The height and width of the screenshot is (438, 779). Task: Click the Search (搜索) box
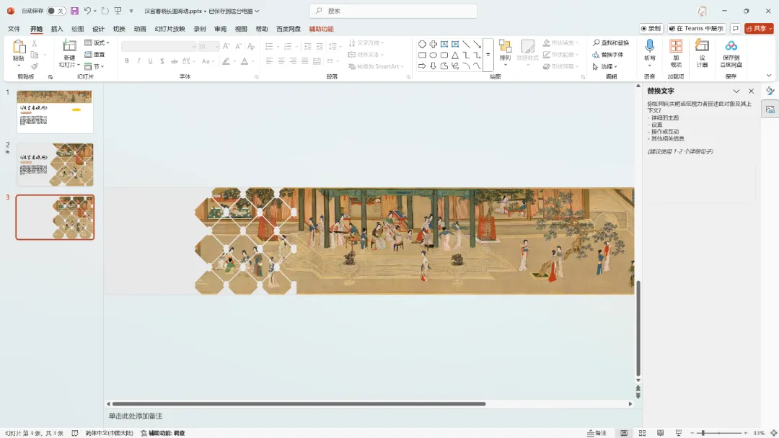coord(393,11)
